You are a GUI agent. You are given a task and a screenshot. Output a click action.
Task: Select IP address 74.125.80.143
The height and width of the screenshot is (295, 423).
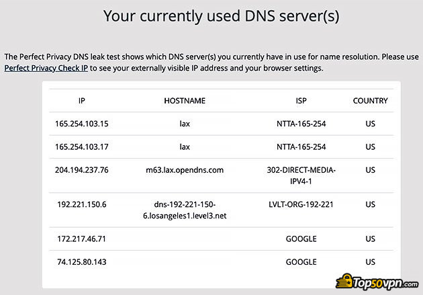coord(82,262)
